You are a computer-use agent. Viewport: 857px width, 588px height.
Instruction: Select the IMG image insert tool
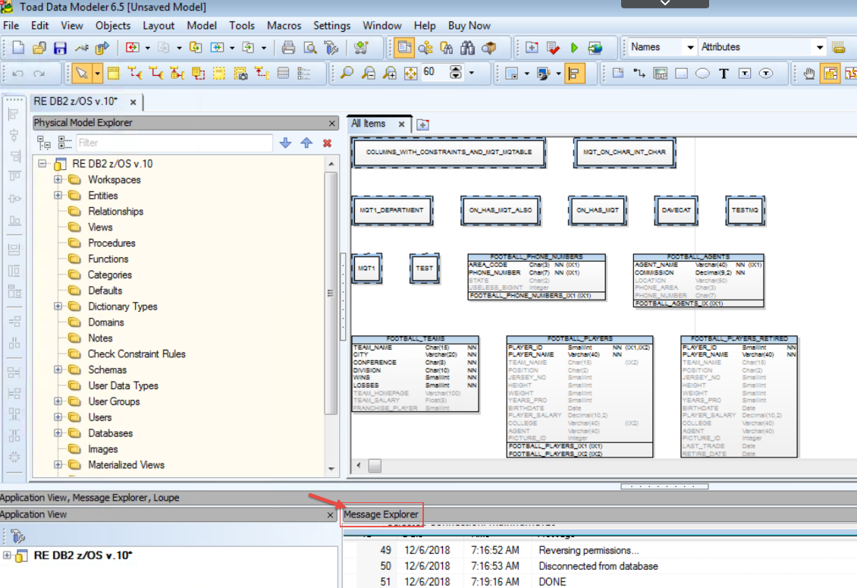[661, 74]
